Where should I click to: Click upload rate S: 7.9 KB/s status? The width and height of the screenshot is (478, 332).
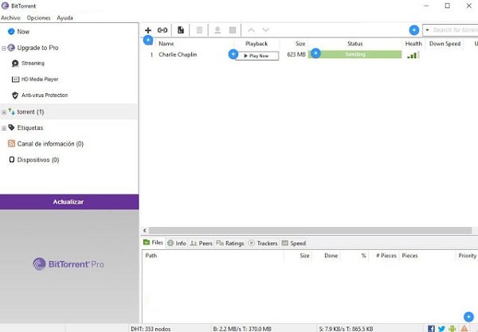point(346,329)
